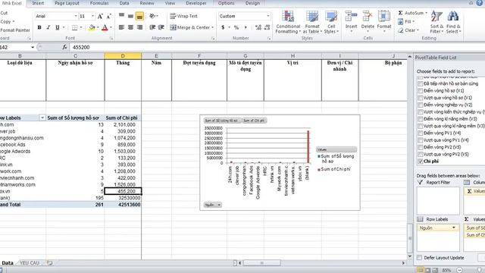Image resolution: width=485 pixels, height=273 pixels.
Task: Open Find & Select menu
Action: tap(453, 22)
